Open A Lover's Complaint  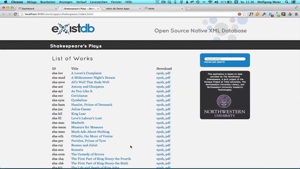point(86,73)
